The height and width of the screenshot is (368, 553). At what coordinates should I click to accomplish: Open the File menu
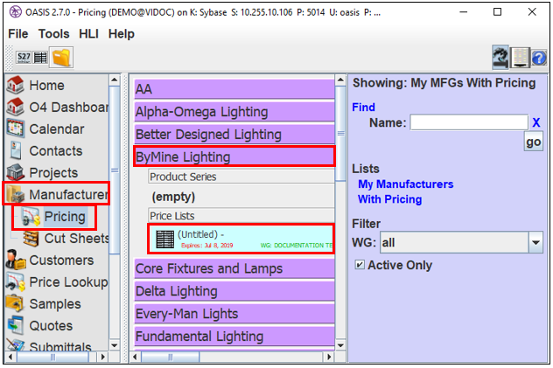[x=18, y=34]
